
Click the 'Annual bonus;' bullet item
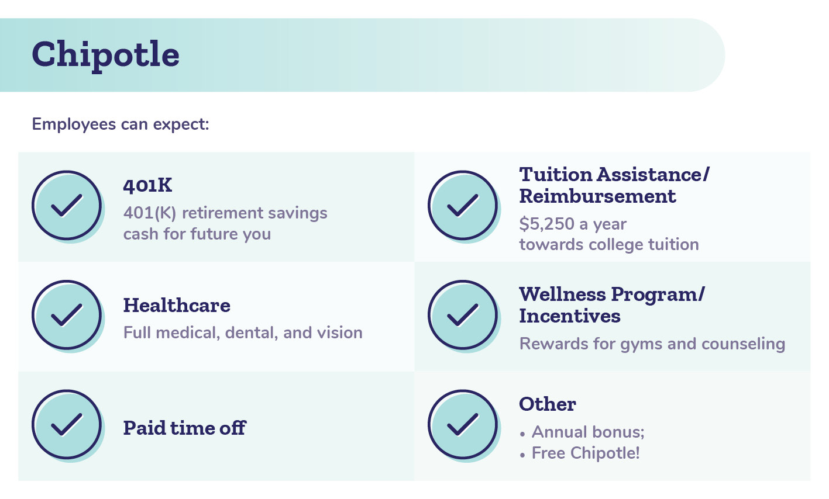588,432
